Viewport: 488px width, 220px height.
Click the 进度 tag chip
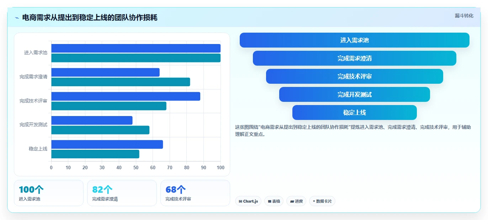click(296, 201)
